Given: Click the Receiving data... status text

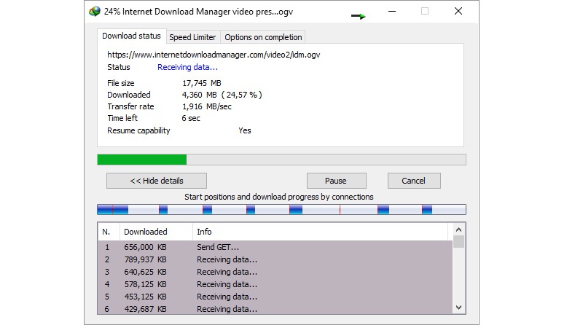Looking at the screenshot, I should click(x=188, y=67).
